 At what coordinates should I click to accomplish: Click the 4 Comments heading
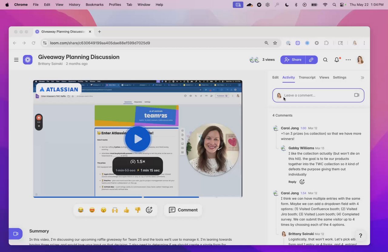pyautogui.click(x=283, y=115)
